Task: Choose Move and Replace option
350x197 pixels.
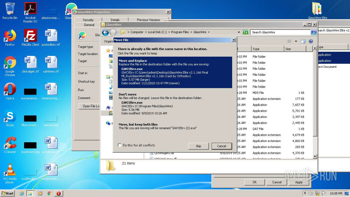Action: pyautogui.click(x=175, y=72)
